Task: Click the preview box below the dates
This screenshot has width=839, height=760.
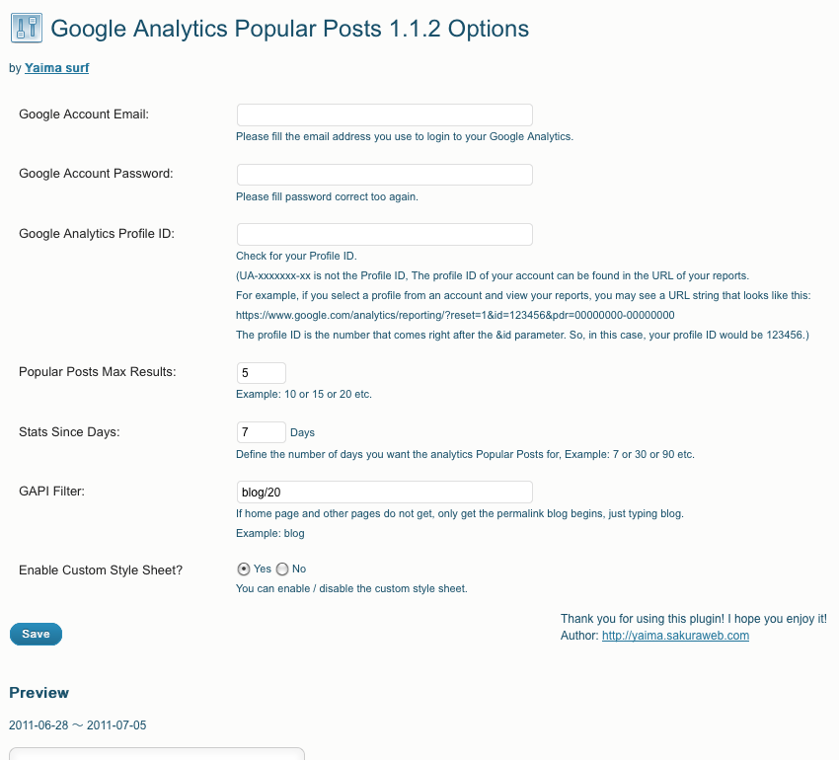Action: pos(157,753)
